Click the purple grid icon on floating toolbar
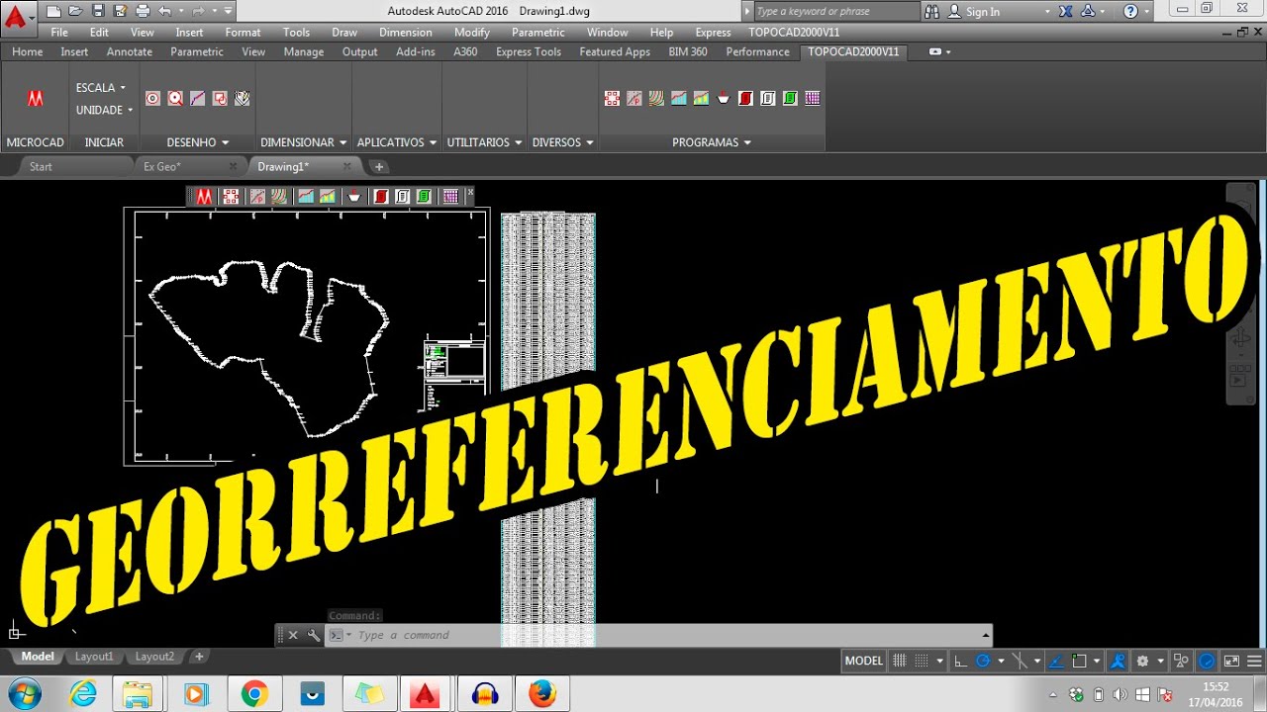 (x=450, y=197)
